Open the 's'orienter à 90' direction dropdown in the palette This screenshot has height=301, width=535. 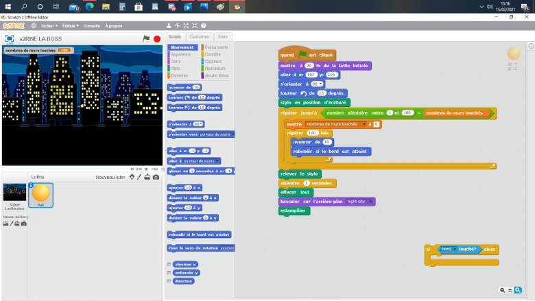tap(200, 124)
